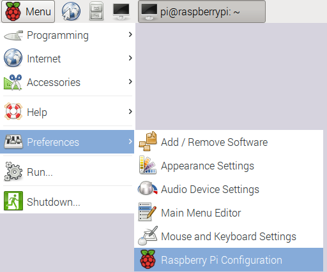Click monitor icon in the pi@raspberrypi taskbar button
This screenshot has width=327, height=272.
coord(149,12)
